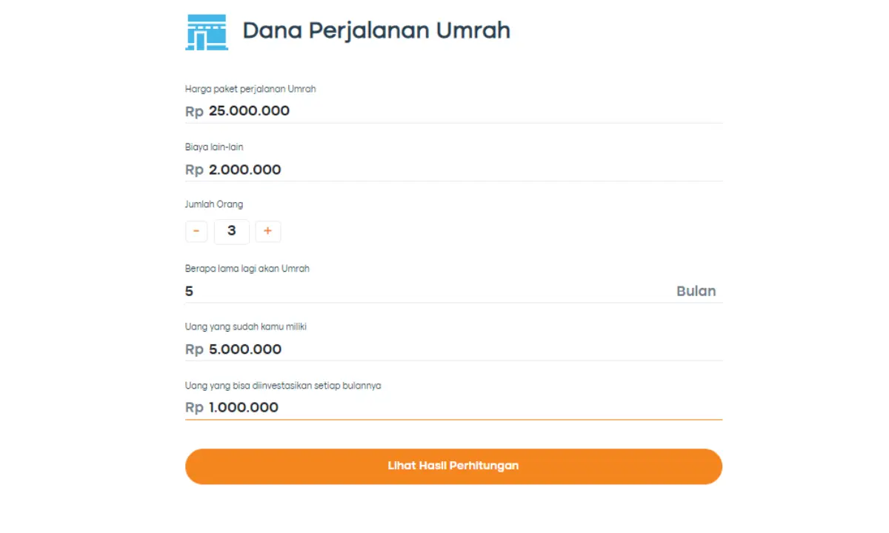Click the Uang yang sudah kamu miliki label
The image size is (889, 533).
point(245,326)
